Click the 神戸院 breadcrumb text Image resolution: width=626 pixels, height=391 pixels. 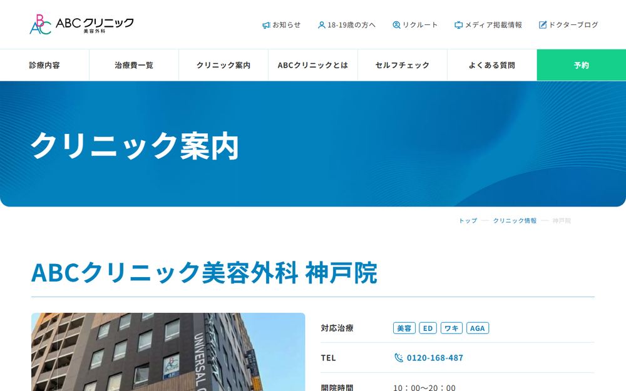pos(562,221)
